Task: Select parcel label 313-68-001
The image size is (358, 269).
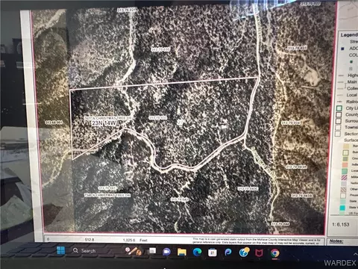Action: point(54,123)
